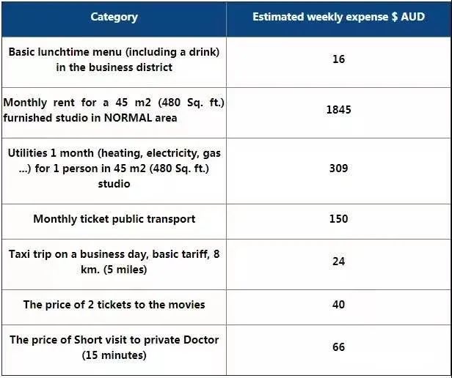Click the text km. (5 miles) in the taxi row
This screenshot has width=452, height=378.
114,270
